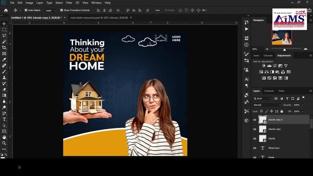Select the Zoom tool in toolbox
The width and height of the screenshot is (313, 176).
pos(4,143)
